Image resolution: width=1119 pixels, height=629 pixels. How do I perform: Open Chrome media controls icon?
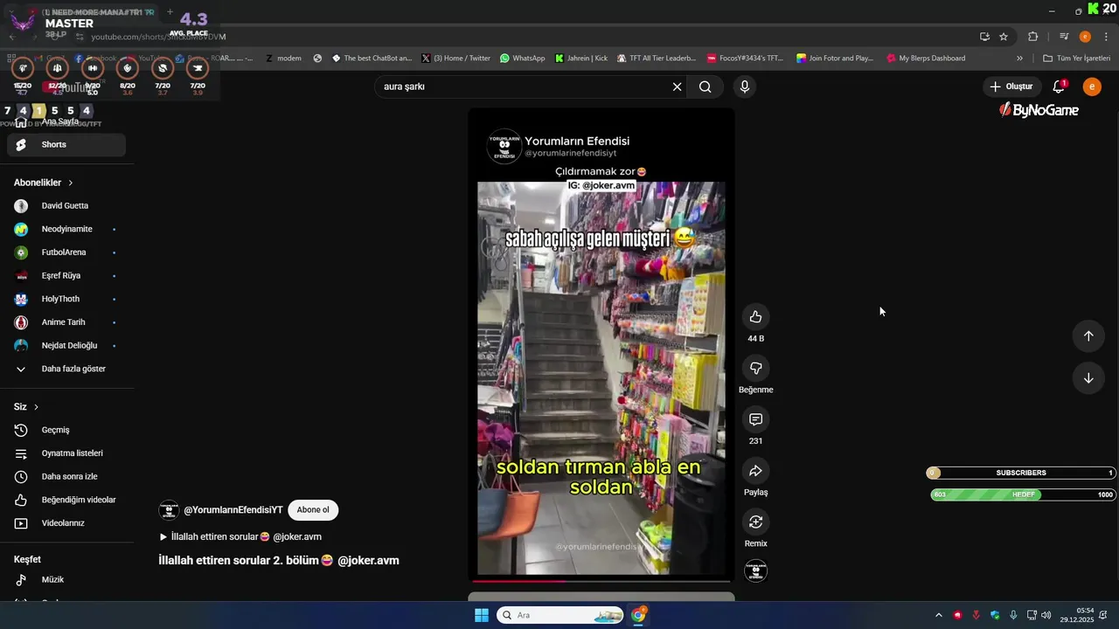click(1064, 37)
